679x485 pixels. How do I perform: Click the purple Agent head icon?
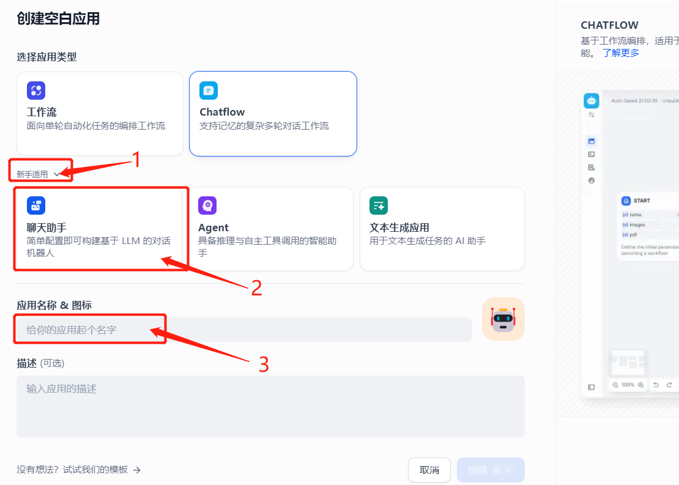207,205
